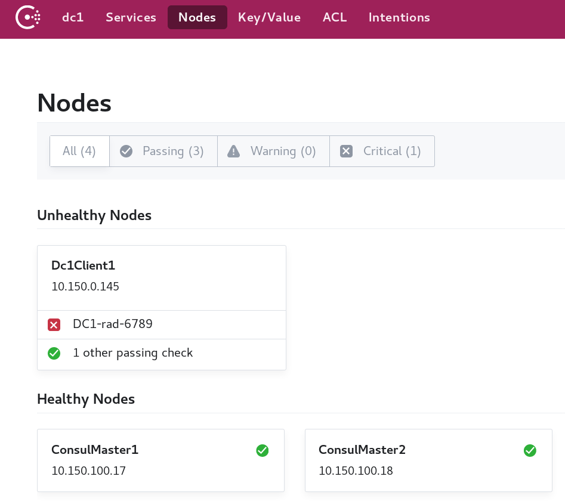The width and height of the screenshot is (565, 501).
Task: Select the All (4) health filter
Action: click(79, 151)
